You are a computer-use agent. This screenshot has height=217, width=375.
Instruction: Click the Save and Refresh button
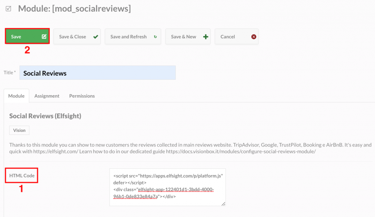pyautogui.click(x=133, y=37)
